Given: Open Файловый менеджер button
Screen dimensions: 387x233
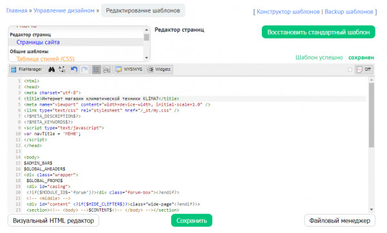Looking at the screenshot, I should coord(340,220).
